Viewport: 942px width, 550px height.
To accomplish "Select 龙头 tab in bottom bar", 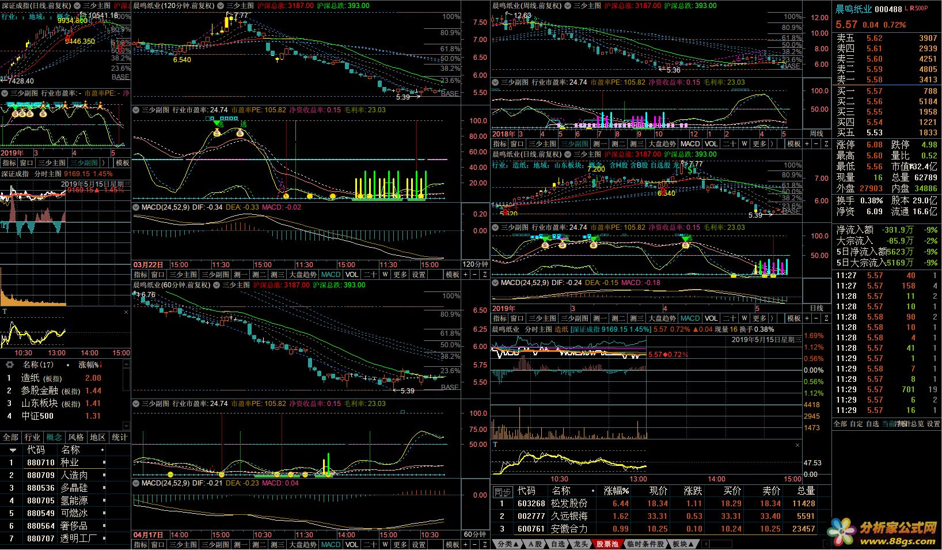I will click(x=580, y=544).
